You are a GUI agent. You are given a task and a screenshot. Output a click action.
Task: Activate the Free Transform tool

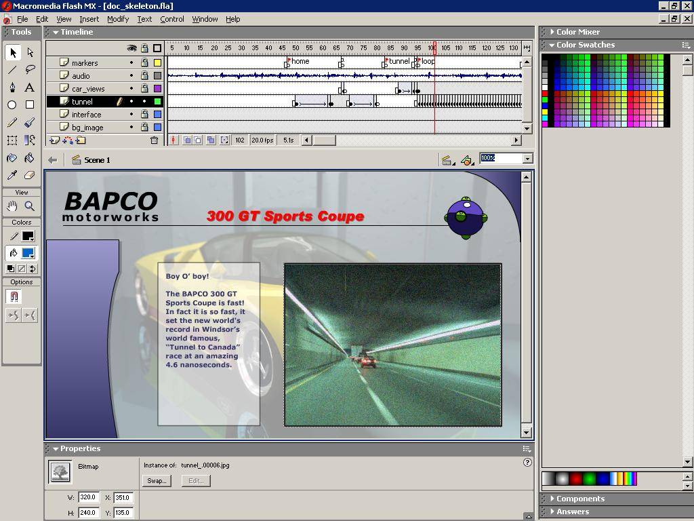click(x=12, y=140)
